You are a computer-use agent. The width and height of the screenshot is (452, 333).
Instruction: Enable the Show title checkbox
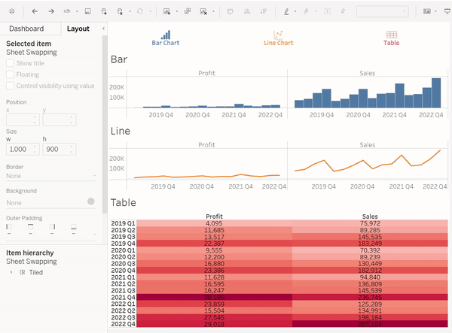(10, 64)
